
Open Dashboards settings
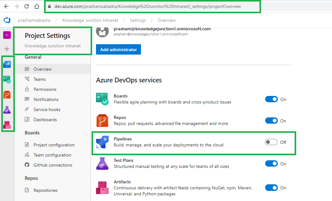click(53, 120)
